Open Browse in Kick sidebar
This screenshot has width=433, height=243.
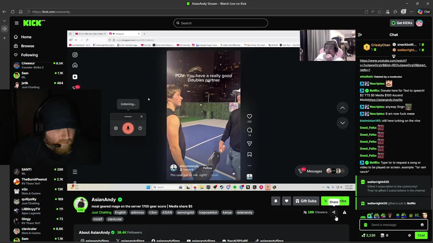(24, 46)
